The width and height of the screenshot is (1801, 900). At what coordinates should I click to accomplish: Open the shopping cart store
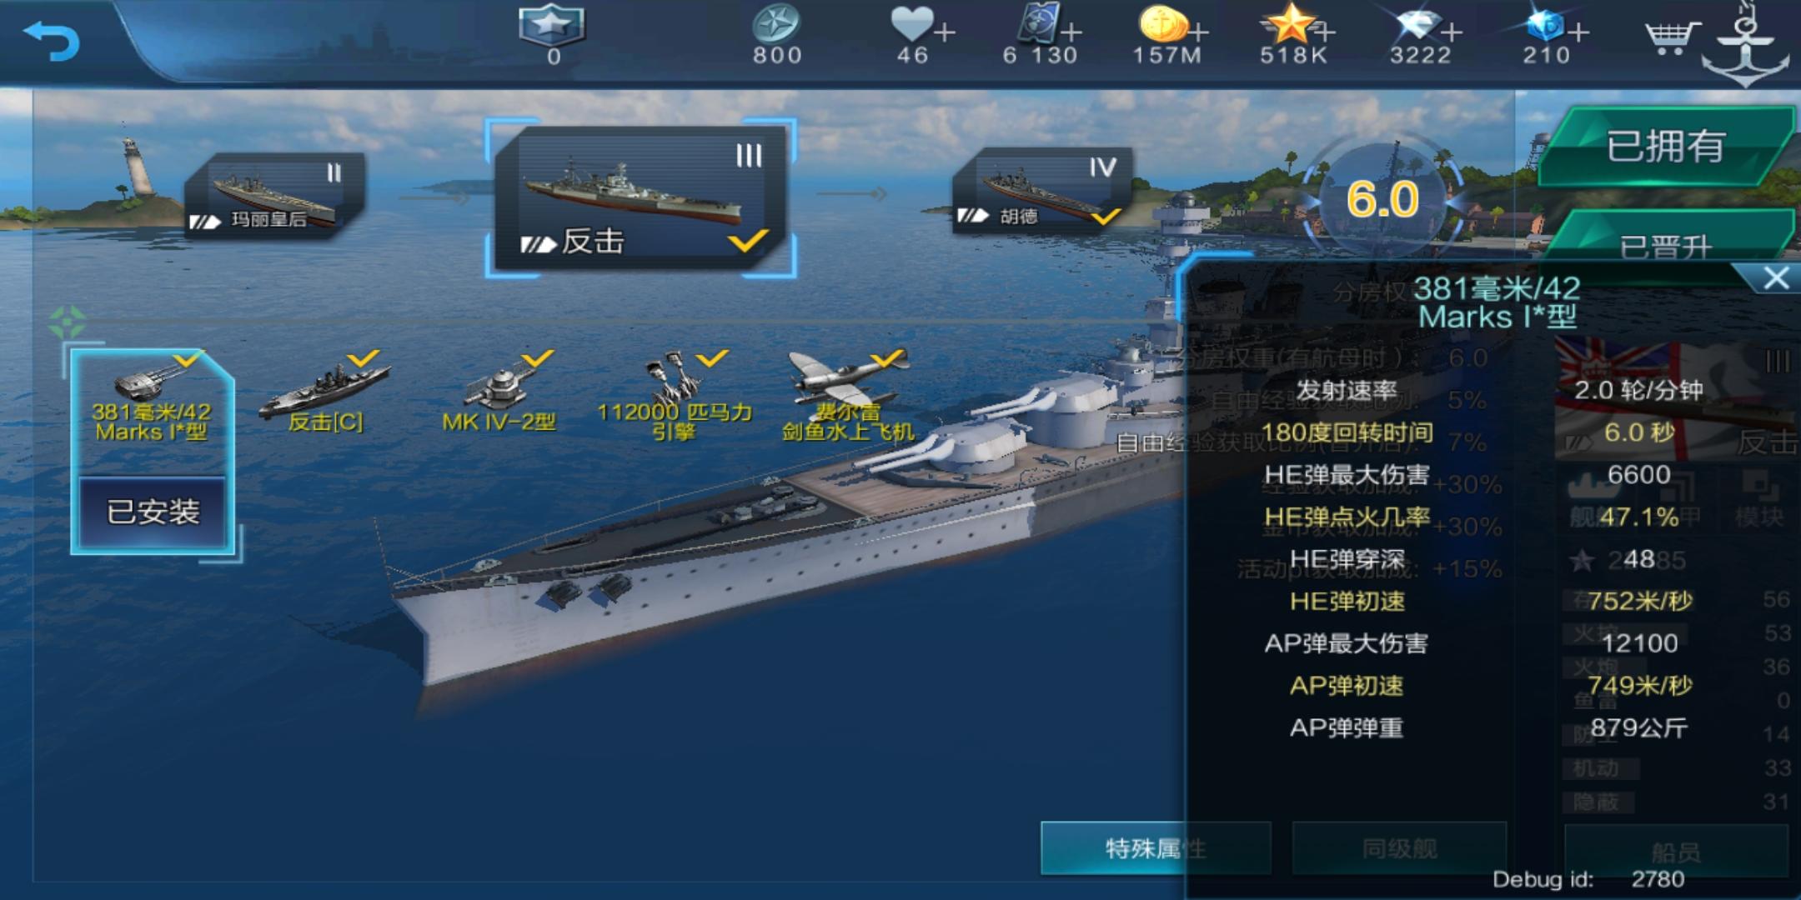(1672, 37)
